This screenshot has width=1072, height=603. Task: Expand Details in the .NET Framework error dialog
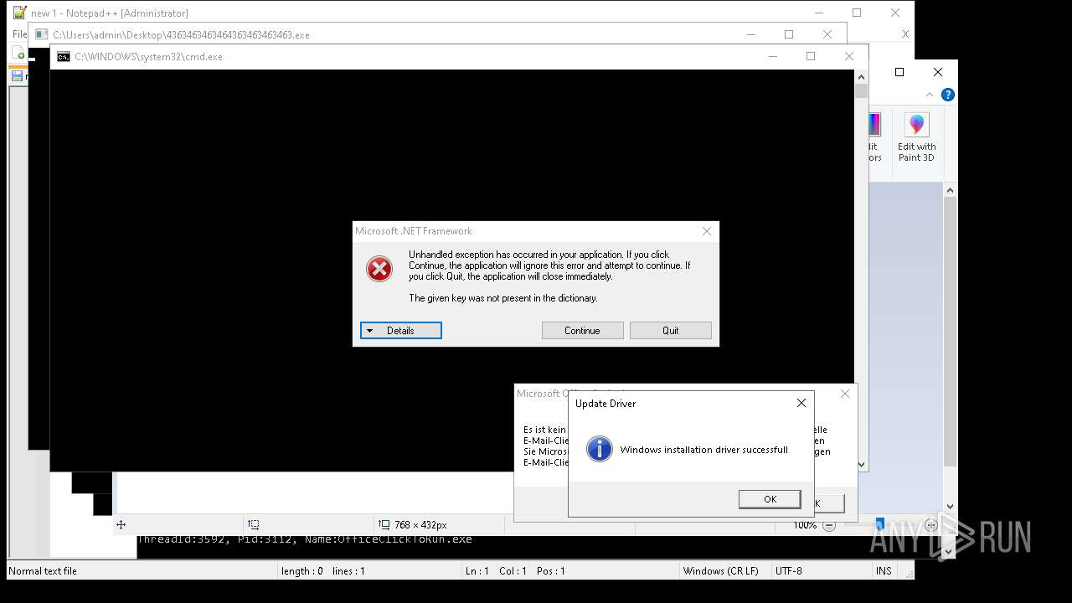[x=400, y=331]
